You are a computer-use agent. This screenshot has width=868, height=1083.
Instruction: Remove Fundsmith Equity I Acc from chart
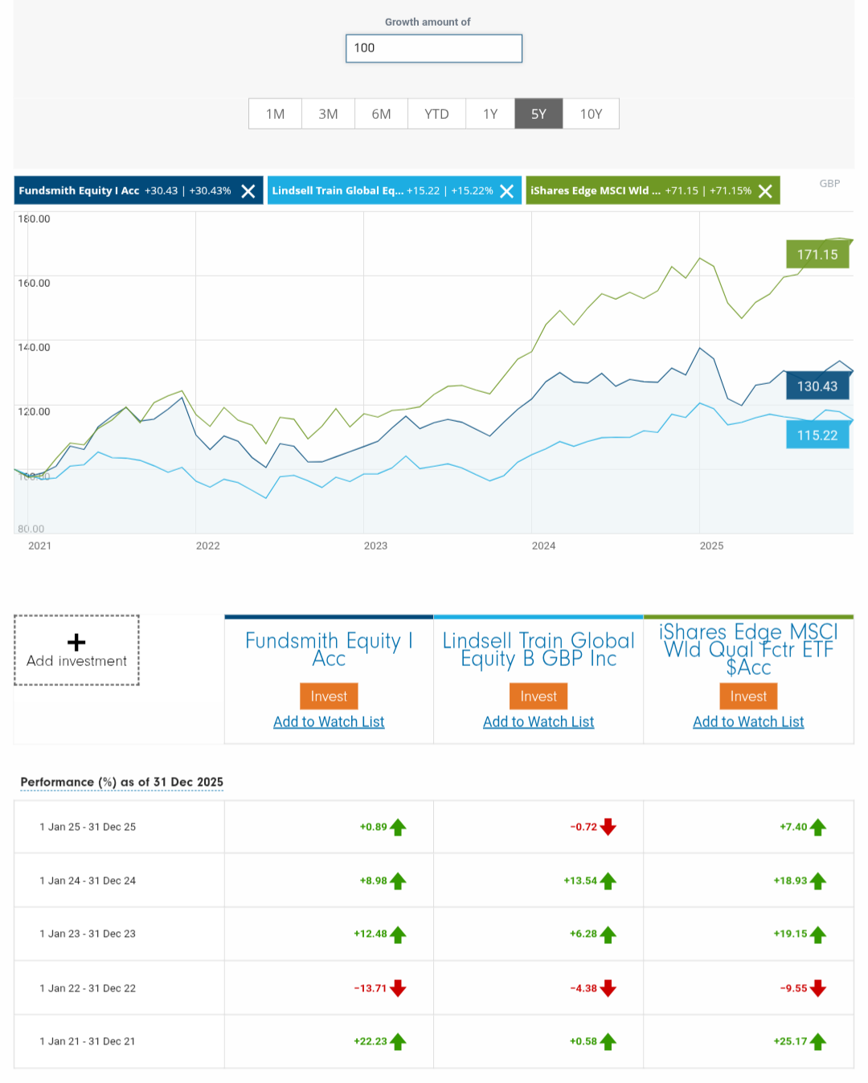248,191
